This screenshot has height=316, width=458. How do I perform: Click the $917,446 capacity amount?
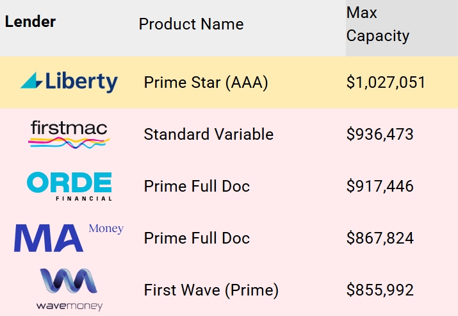coord(380,187)
